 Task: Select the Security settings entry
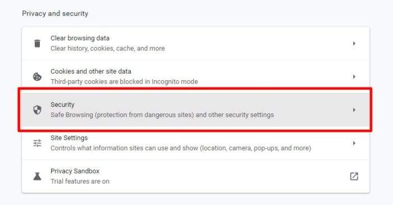coord(195,110)
